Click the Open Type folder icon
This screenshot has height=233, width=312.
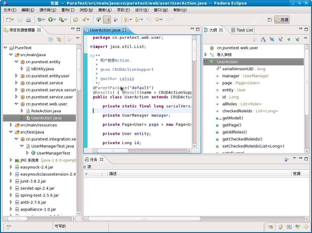[76, 20]
